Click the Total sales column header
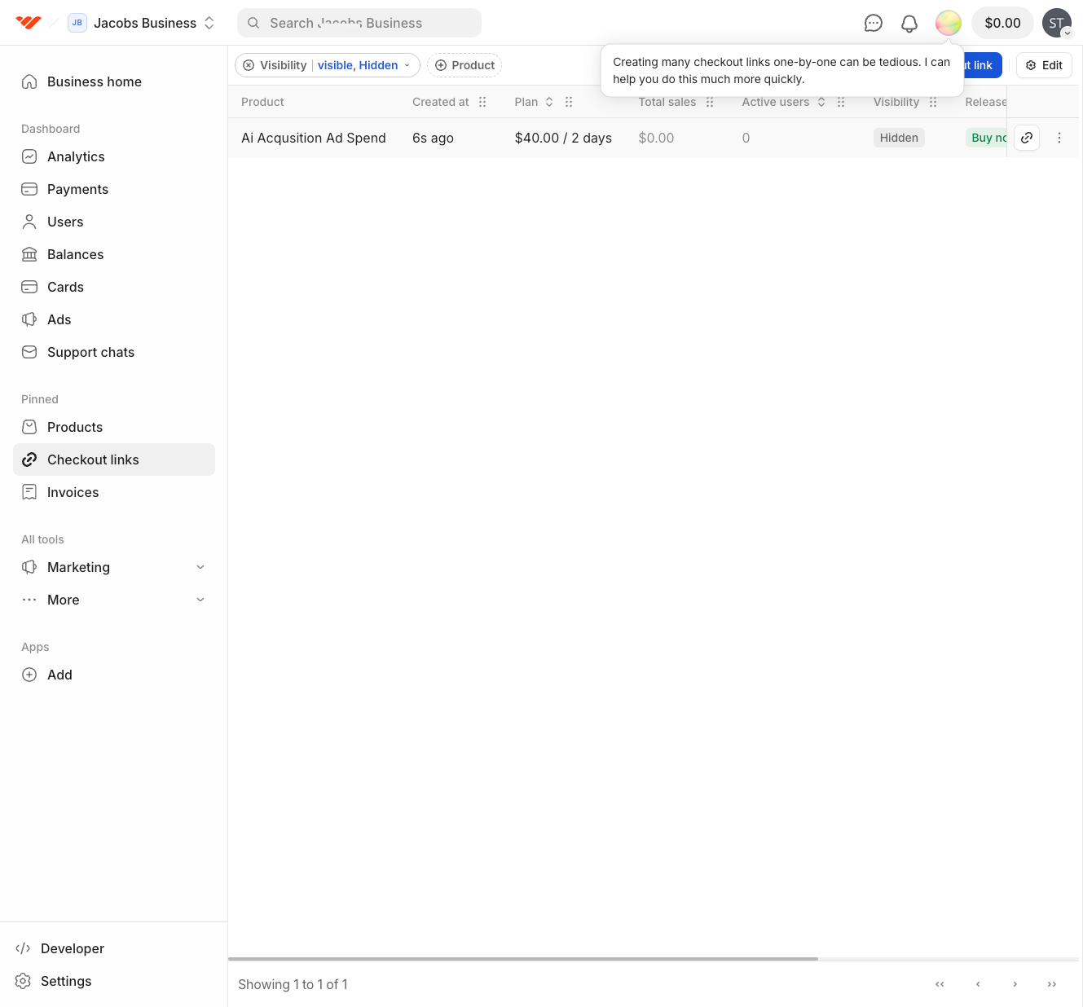 coord(667,102)
